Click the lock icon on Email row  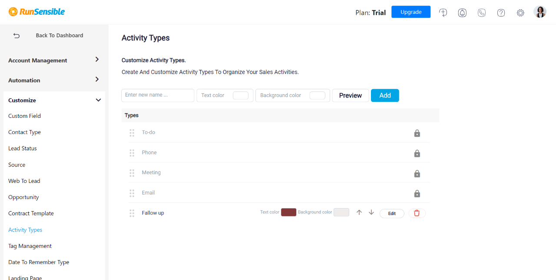tap(417, 193)
